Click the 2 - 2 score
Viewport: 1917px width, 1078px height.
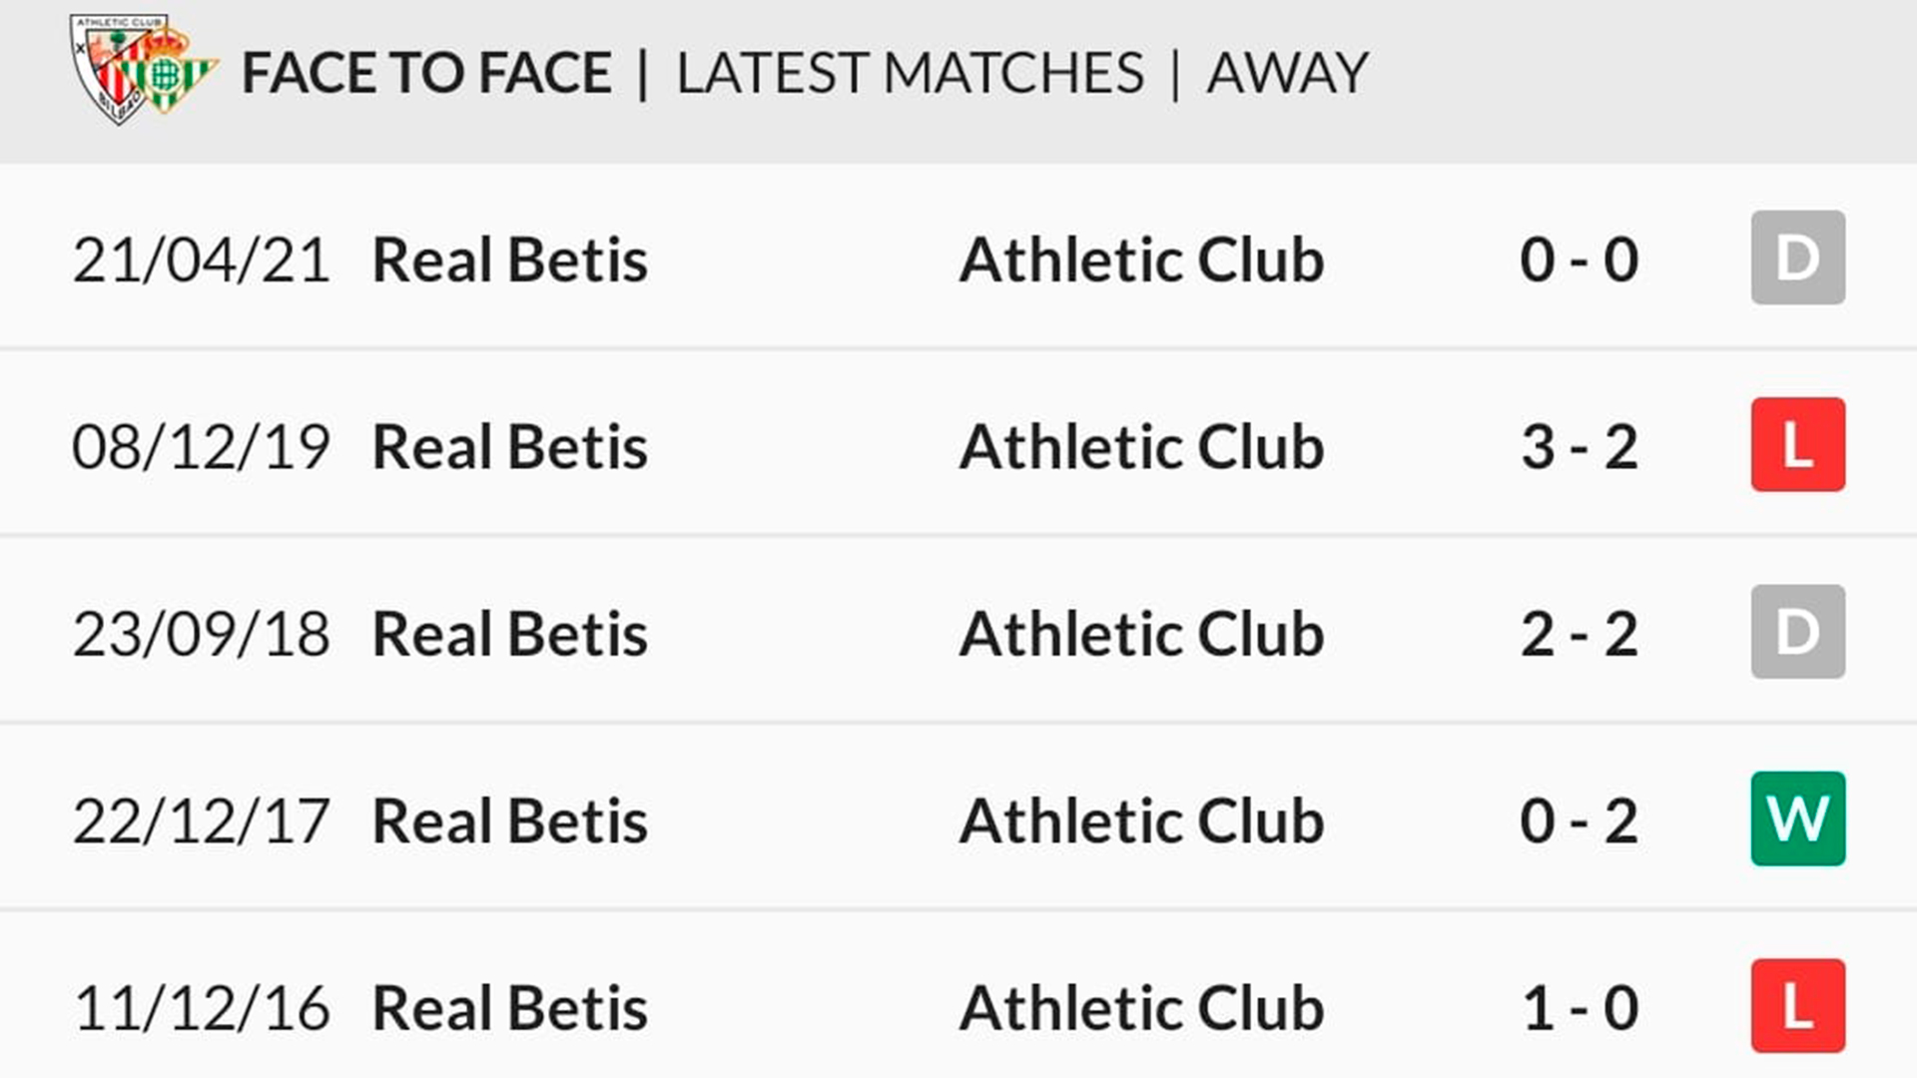(1579, 634)
